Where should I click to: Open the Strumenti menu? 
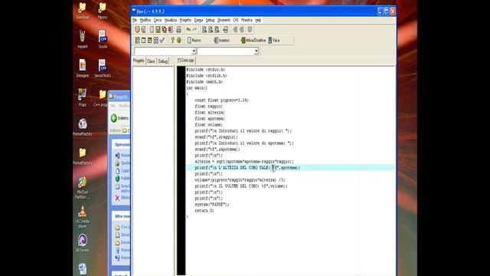224,20
